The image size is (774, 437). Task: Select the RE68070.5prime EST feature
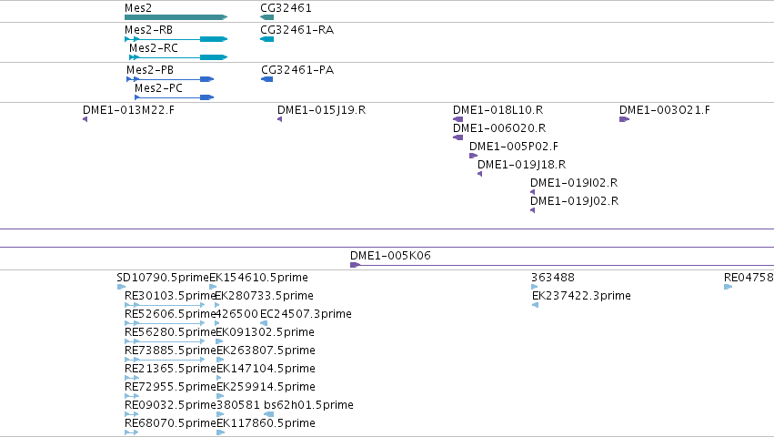(x=132, y=433)
